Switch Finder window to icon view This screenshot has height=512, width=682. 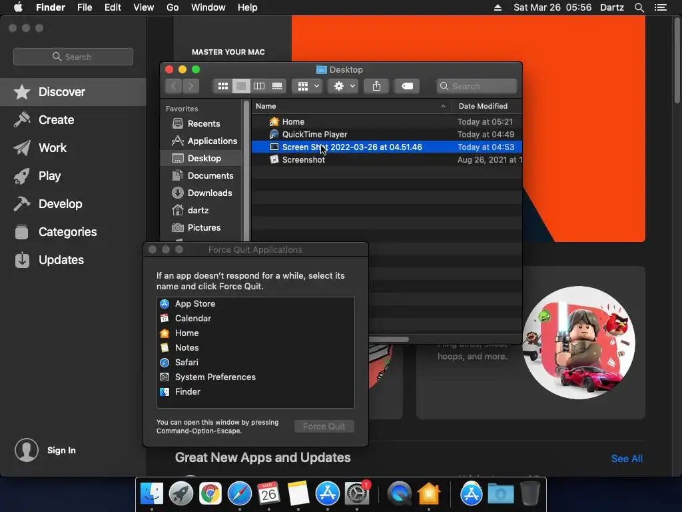[x=222, y=86]
